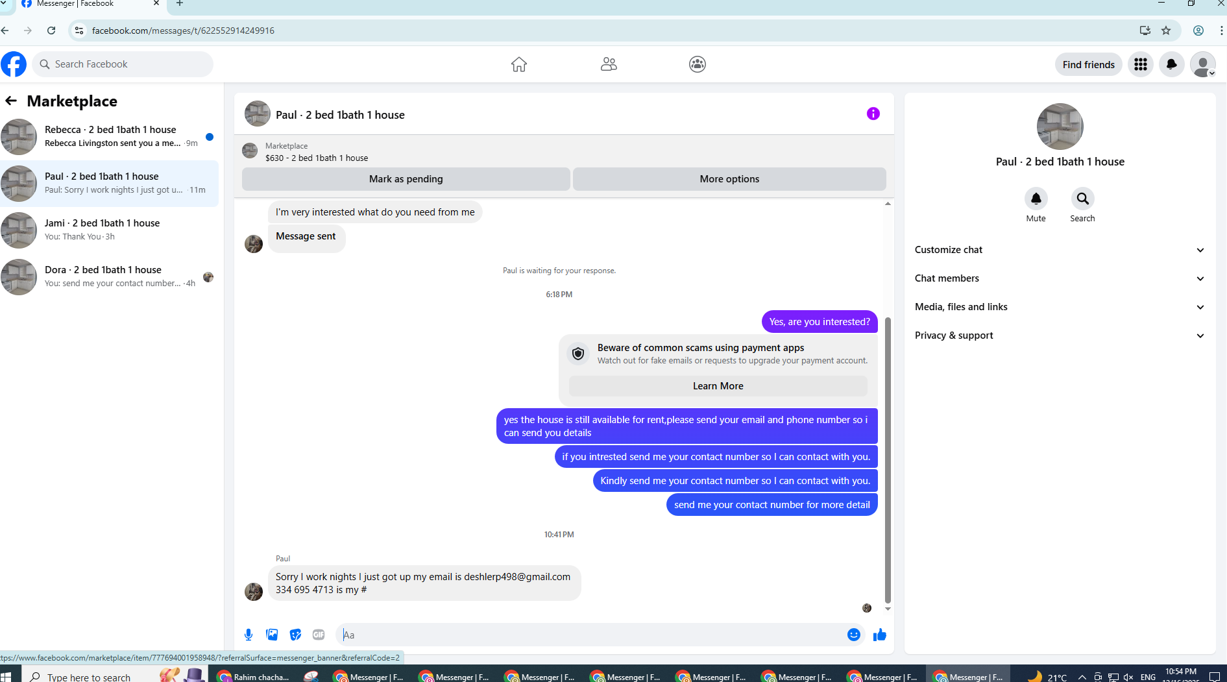View site information icon in address bar
Screen dimensions: 1227x682
click(x=79, y=30)
